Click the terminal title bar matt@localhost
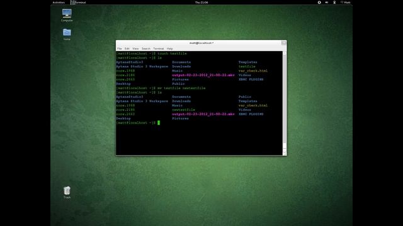The height and width of the screenshot is (226, 403). [201, 43]
